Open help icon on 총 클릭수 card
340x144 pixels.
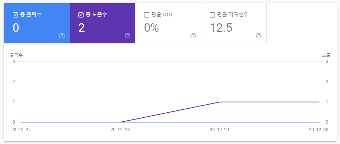point(62,36)
